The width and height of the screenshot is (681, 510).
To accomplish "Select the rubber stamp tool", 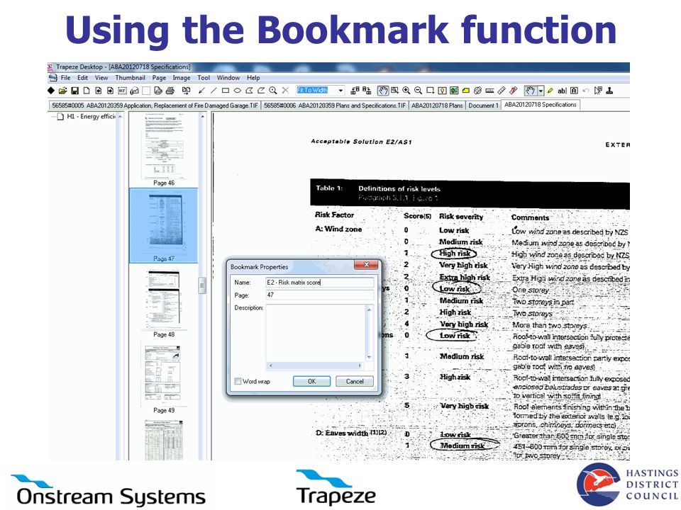I will [610, 91].
